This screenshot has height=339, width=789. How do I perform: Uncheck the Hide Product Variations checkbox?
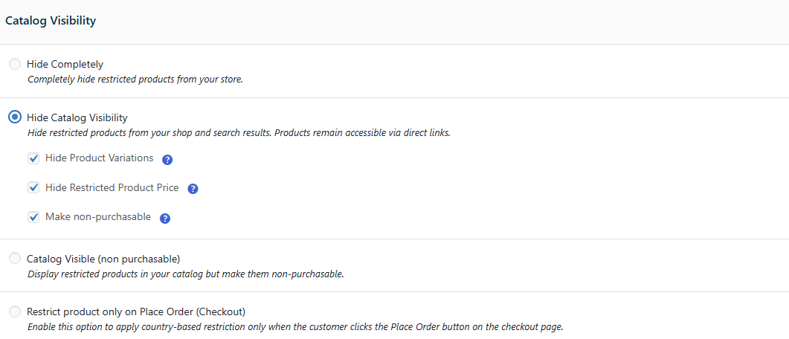tap(33, 158)
